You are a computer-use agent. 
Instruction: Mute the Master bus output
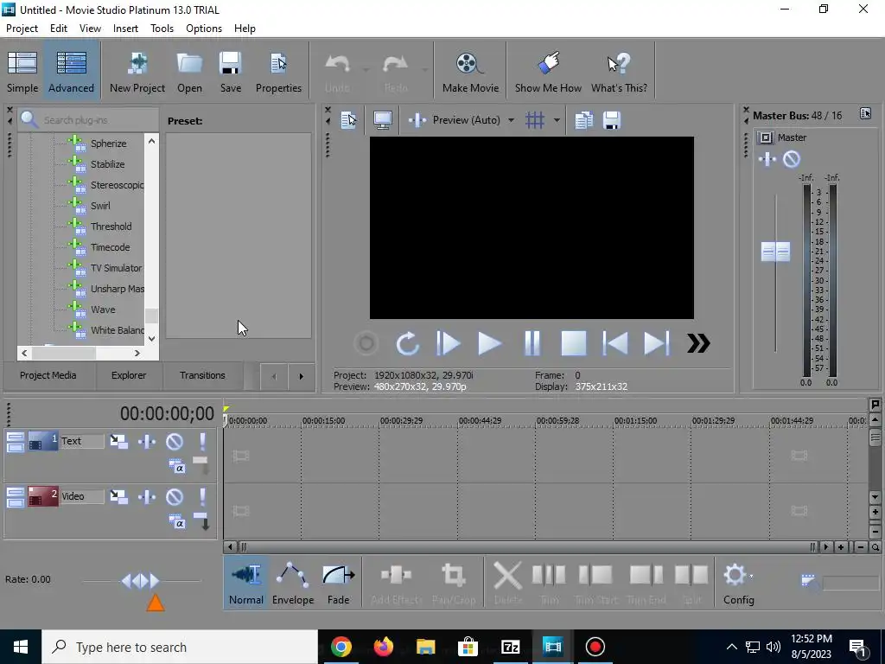(792, 159)
